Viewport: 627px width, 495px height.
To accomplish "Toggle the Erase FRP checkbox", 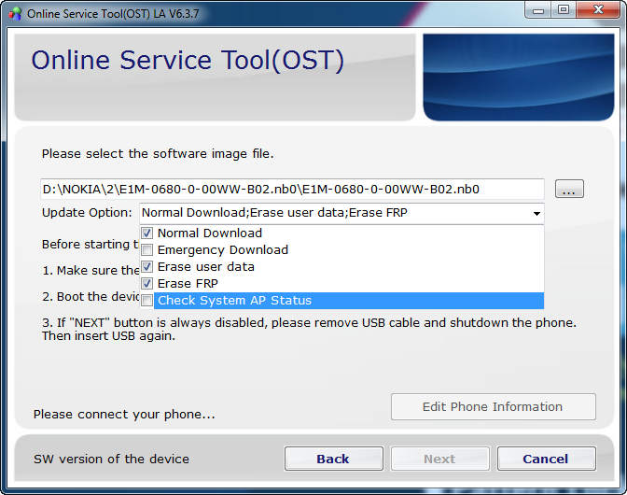I will click(x=147, y=284).
